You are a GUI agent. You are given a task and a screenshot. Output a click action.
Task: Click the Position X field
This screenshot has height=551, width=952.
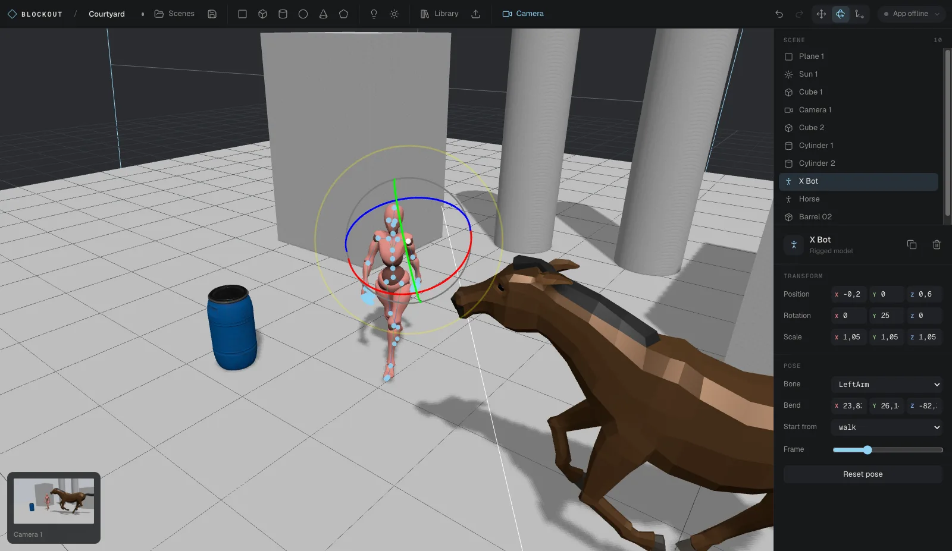(x=849, y=294)
